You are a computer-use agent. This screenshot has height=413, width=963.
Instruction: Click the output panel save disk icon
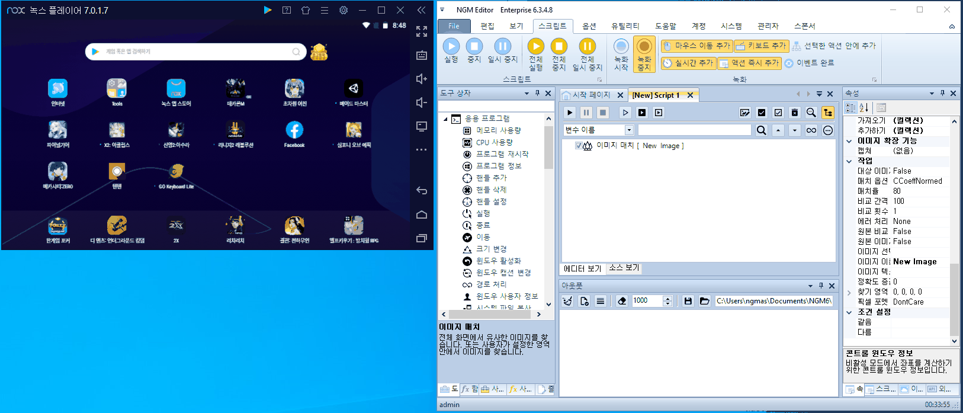click(x=688, y=301)
